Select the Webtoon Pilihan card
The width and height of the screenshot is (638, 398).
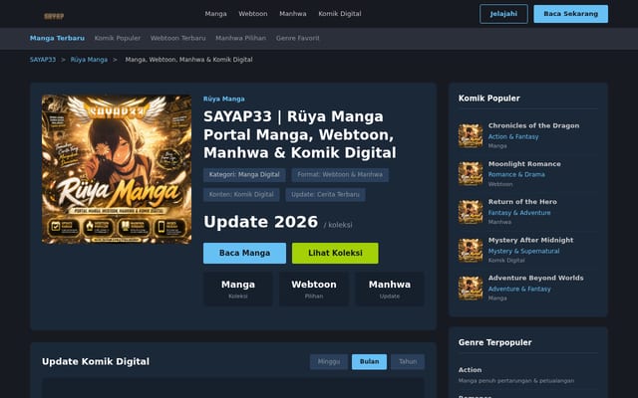(314, 290)
